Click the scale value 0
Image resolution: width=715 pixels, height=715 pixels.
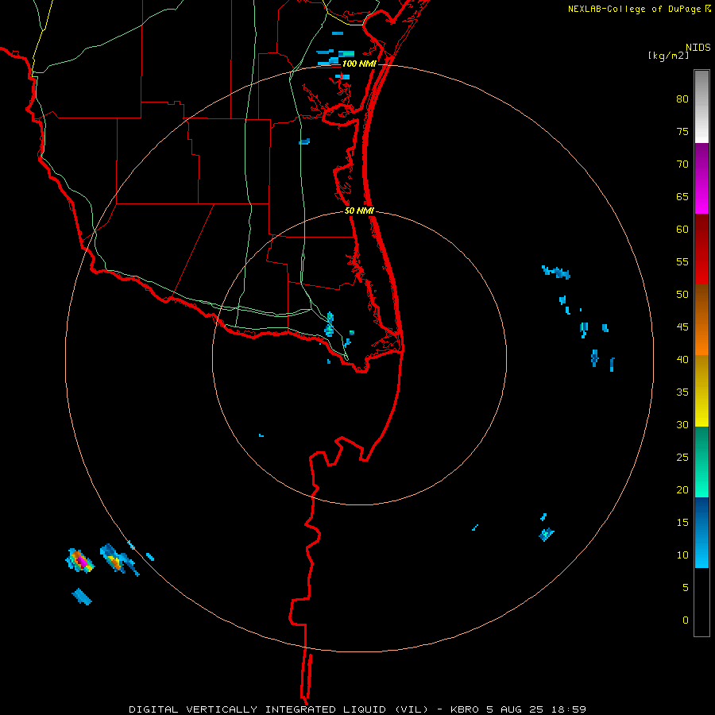pos(686,620)
